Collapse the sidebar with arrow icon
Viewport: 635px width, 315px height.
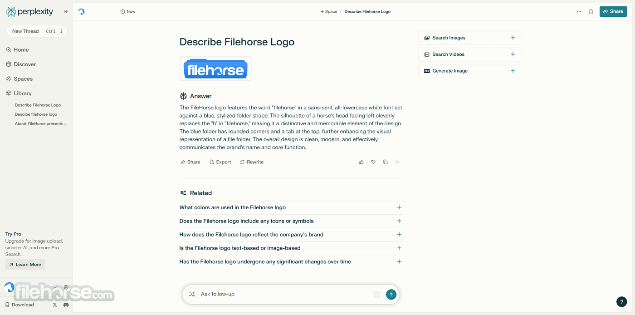point(66,12)
